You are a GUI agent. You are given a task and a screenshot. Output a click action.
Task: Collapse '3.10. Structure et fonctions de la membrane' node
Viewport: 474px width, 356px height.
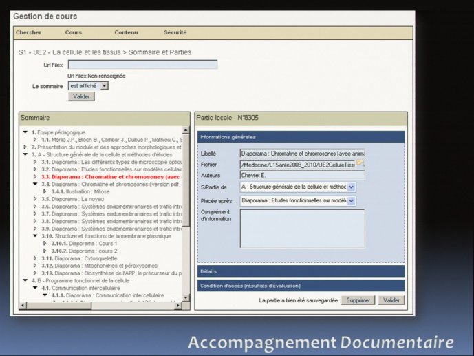(x=35, y=236)
